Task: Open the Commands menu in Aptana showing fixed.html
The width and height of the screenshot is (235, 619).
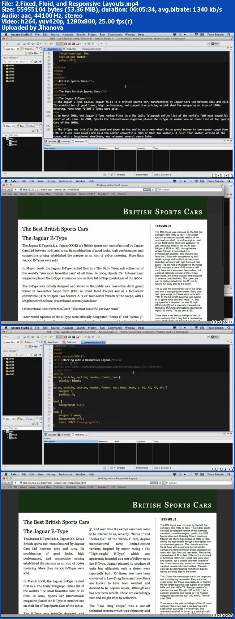Action: (x=115, y=35)
